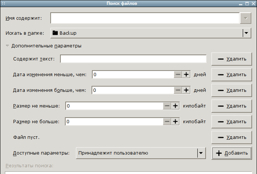
Task: Decrease 'Дата изменения меньше, чем' days
Action: tap(178, 75)
